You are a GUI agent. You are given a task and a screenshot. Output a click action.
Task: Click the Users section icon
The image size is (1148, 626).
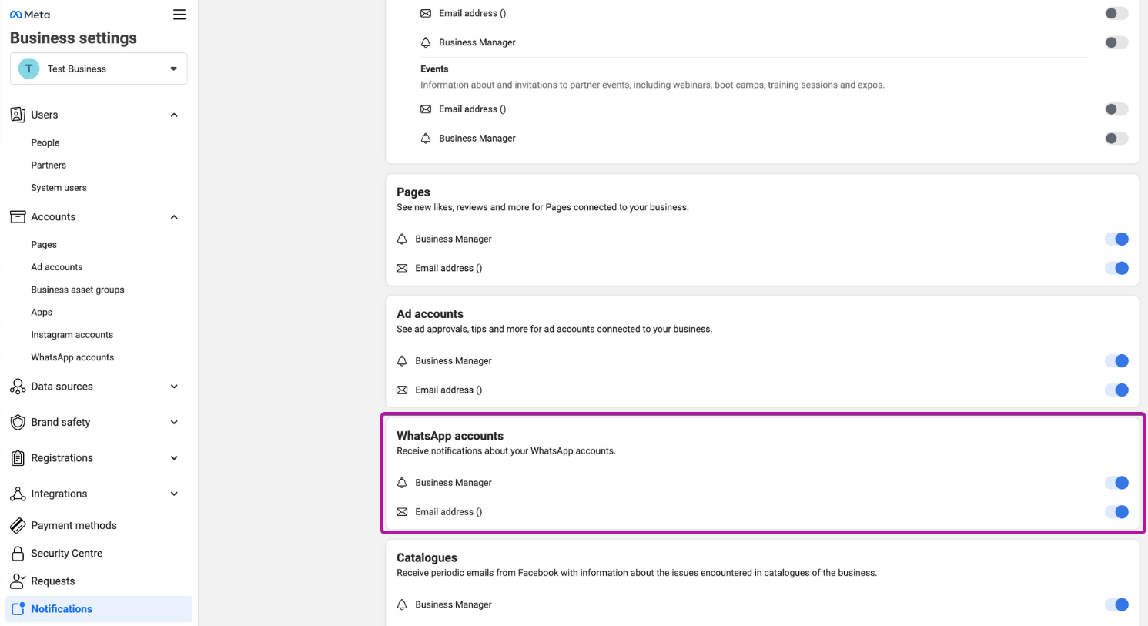coord(18,115)
